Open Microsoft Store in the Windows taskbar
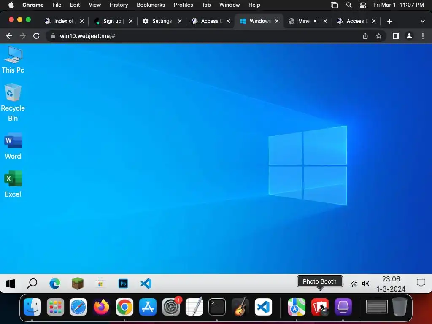This screenshot has height=324, width=432. click(x=100, y=283)
